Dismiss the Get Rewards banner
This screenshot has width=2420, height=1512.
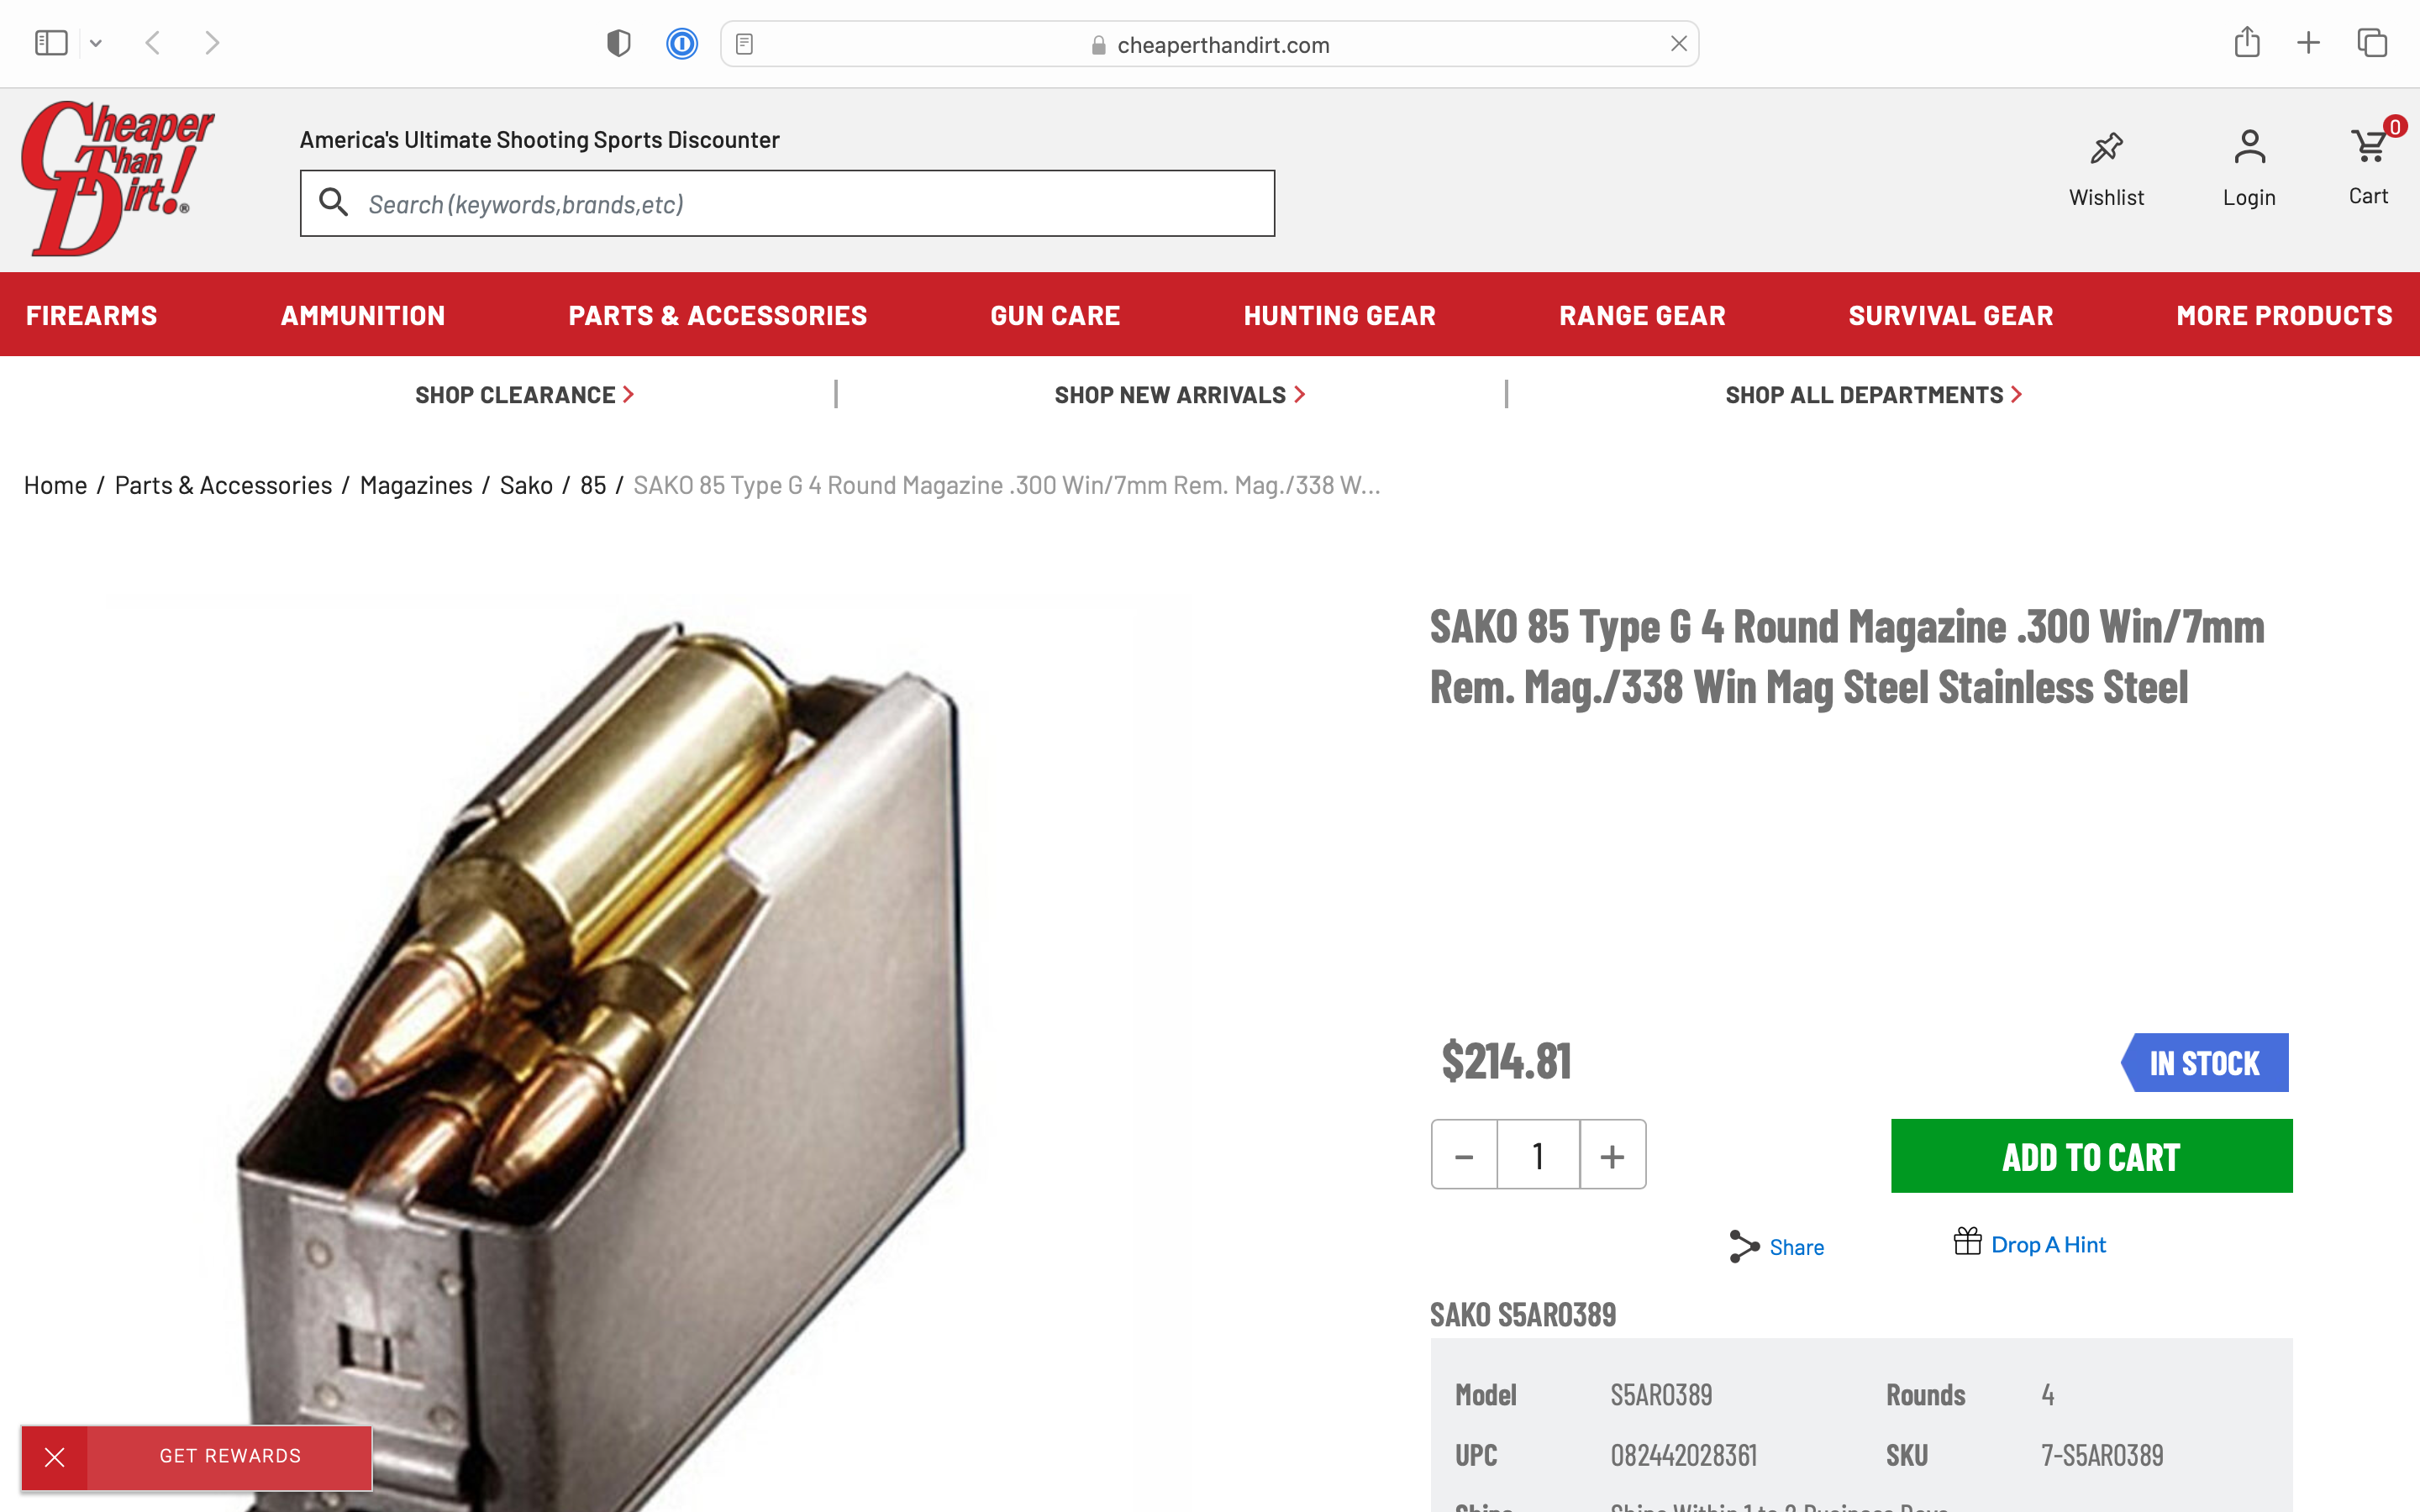[55, 1457]
